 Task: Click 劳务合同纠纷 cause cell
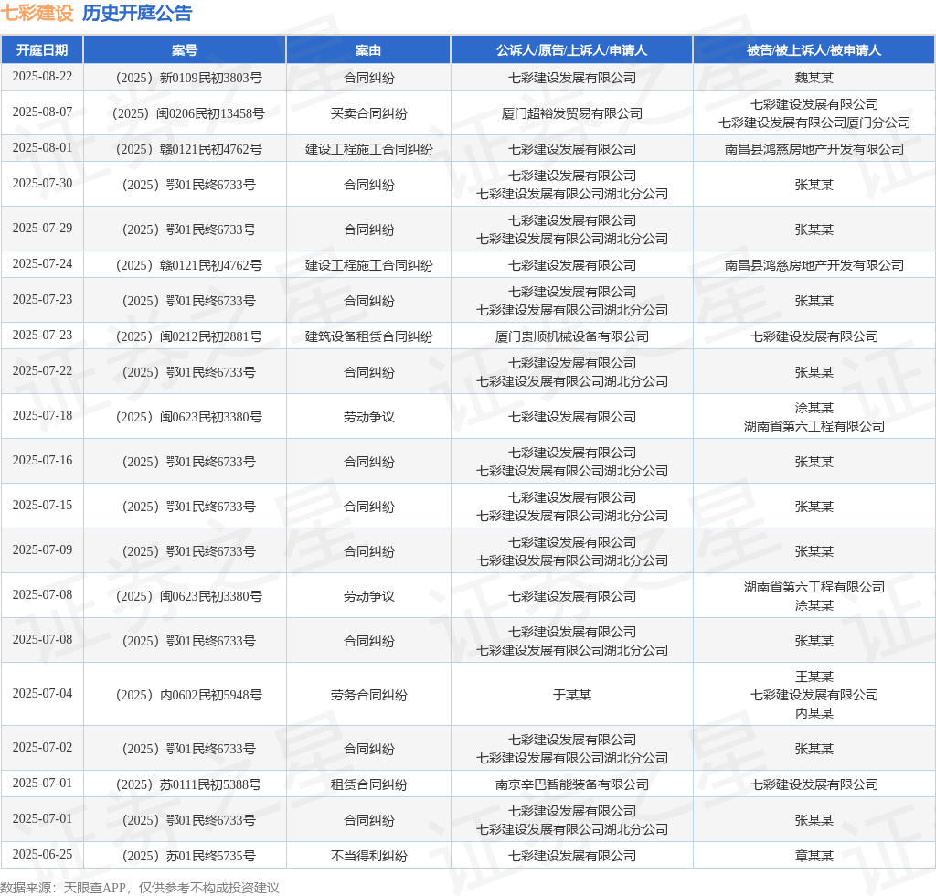click(369, 695)
